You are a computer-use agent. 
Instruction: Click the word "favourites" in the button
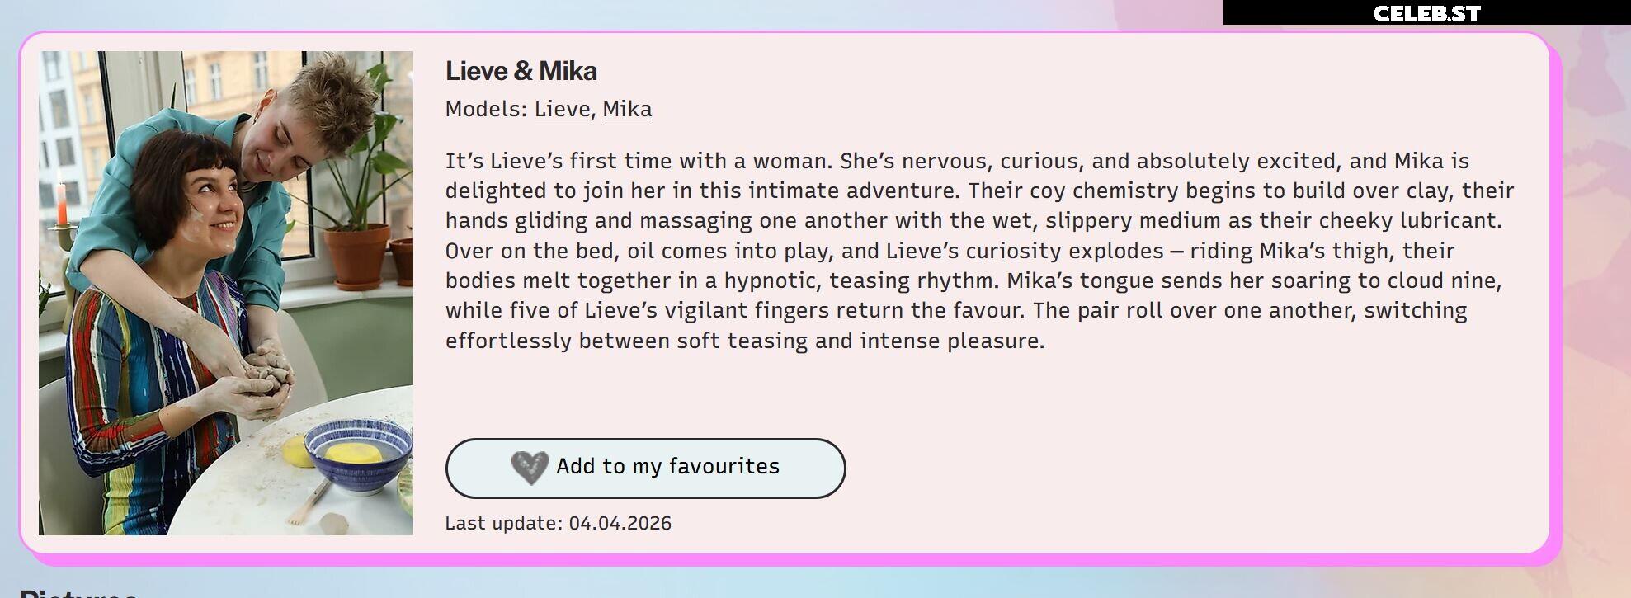[x=724, y=466]
